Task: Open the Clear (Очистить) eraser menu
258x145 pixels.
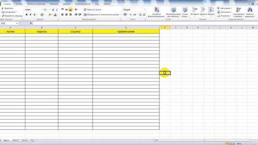Action: 224,16
